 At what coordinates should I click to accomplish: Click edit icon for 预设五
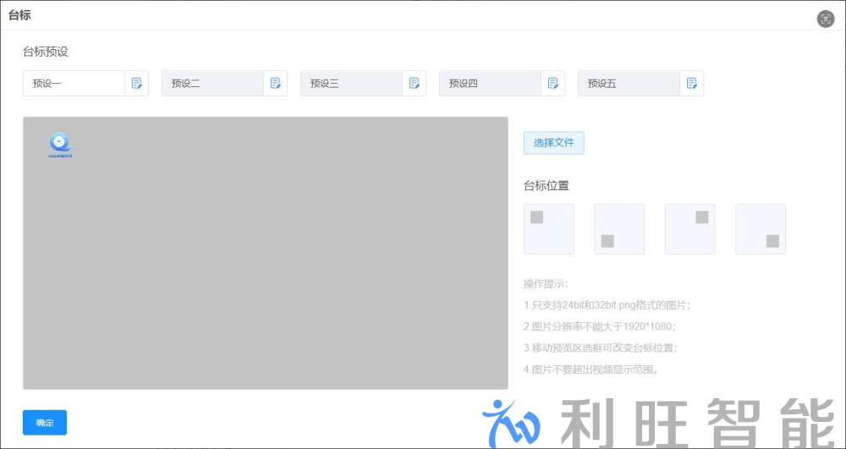click(691, 83)
